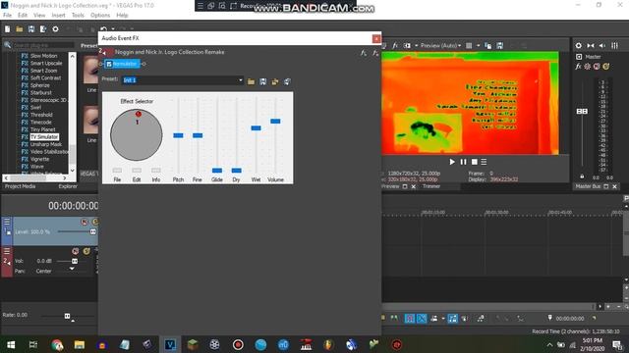
Task: Select Vignette in the Video FX list
Action: (x=39, y=159)
